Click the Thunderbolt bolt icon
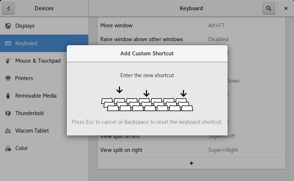Screen dimensions: 294x181 click(x=8, y=113)
